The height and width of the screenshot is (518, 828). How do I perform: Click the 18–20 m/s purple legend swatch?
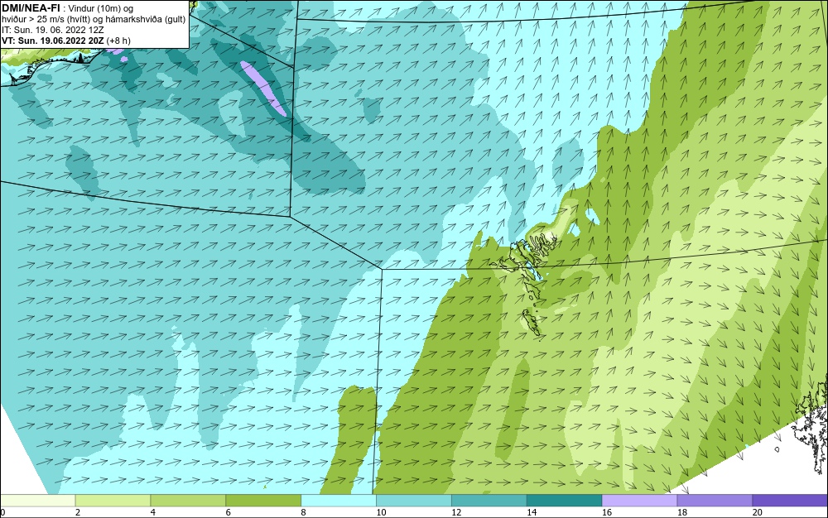pos(715,501)
